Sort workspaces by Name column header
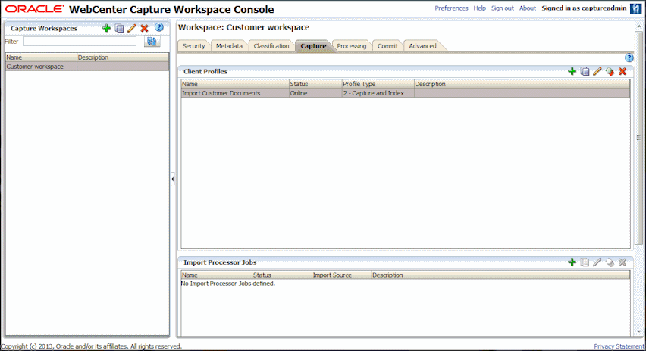The image size is (646, 351). click(x=41, y=57)
